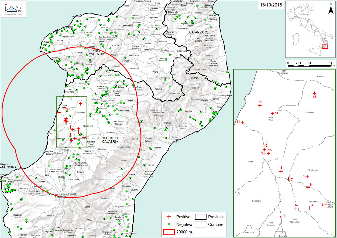
Task: Click the IZSVe logo in the corner
Action: (13, 8)
